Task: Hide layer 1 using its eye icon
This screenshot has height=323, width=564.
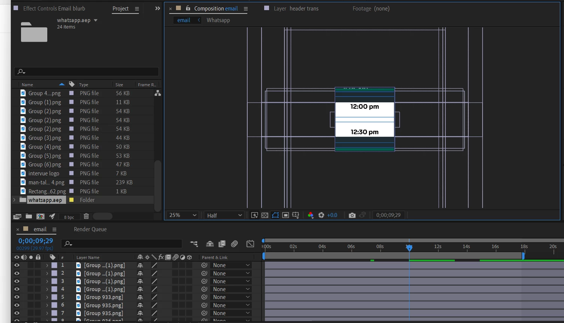Action: click(17, 265)
